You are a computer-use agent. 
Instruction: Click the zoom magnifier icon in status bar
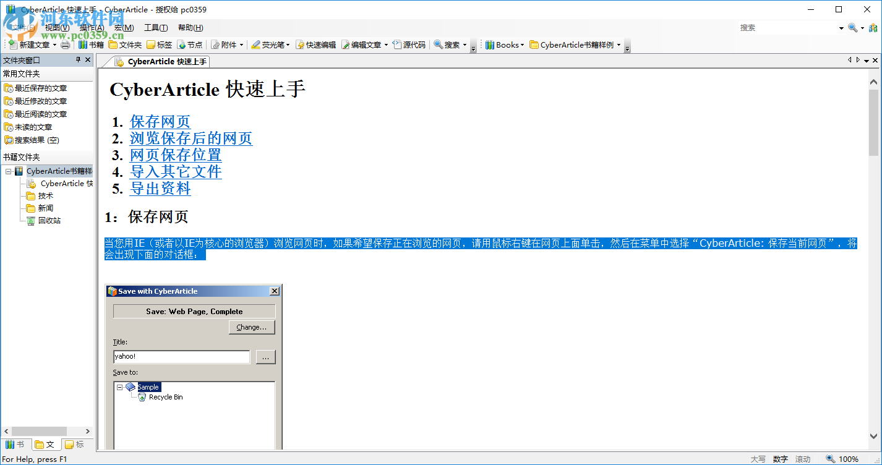pyautogui.click(x=829, y=459)
